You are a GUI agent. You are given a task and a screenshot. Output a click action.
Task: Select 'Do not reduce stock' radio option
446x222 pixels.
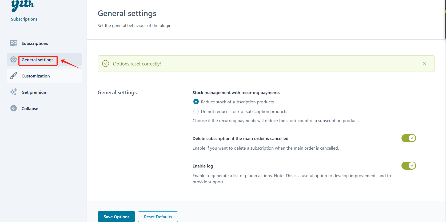[196, 111]
